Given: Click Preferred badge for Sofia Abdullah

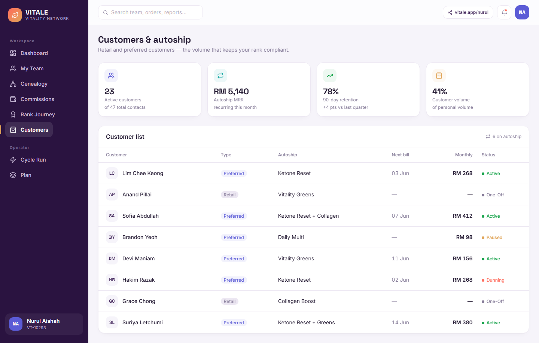Looking at the screenshot, I should [x=234, y=216].
